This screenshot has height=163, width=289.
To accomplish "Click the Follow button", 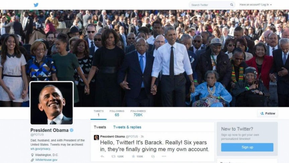I will pyautogui.click(x=268, y=113).
